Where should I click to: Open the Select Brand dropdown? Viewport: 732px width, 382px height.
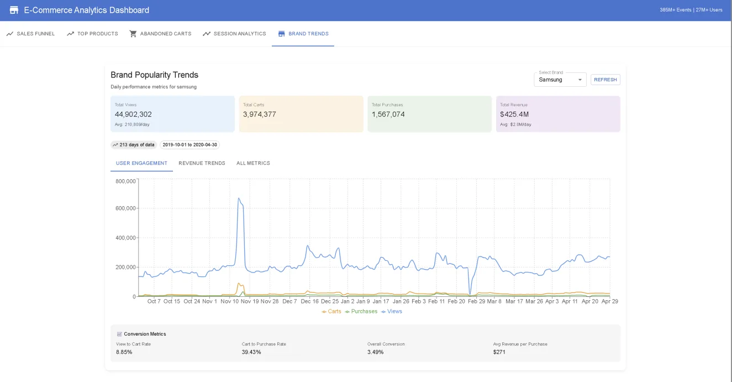click(560, 80)
